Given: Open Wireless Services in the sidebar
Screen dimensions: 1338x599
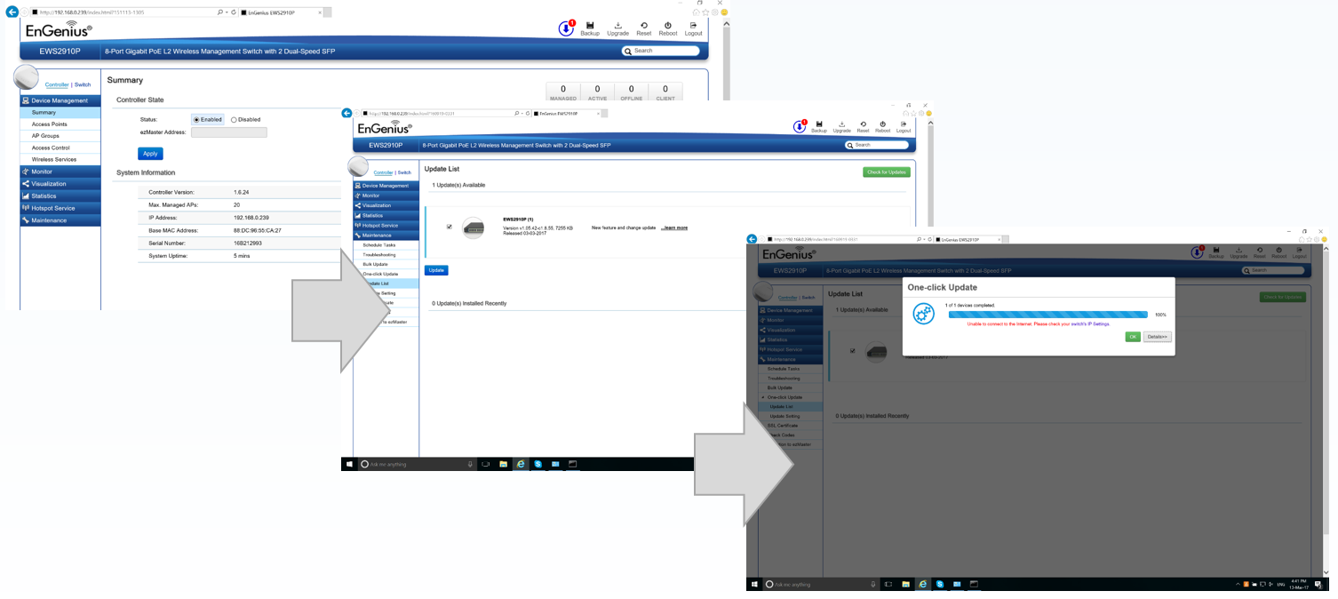Looking at the screenshot, I should pos(60,160).
